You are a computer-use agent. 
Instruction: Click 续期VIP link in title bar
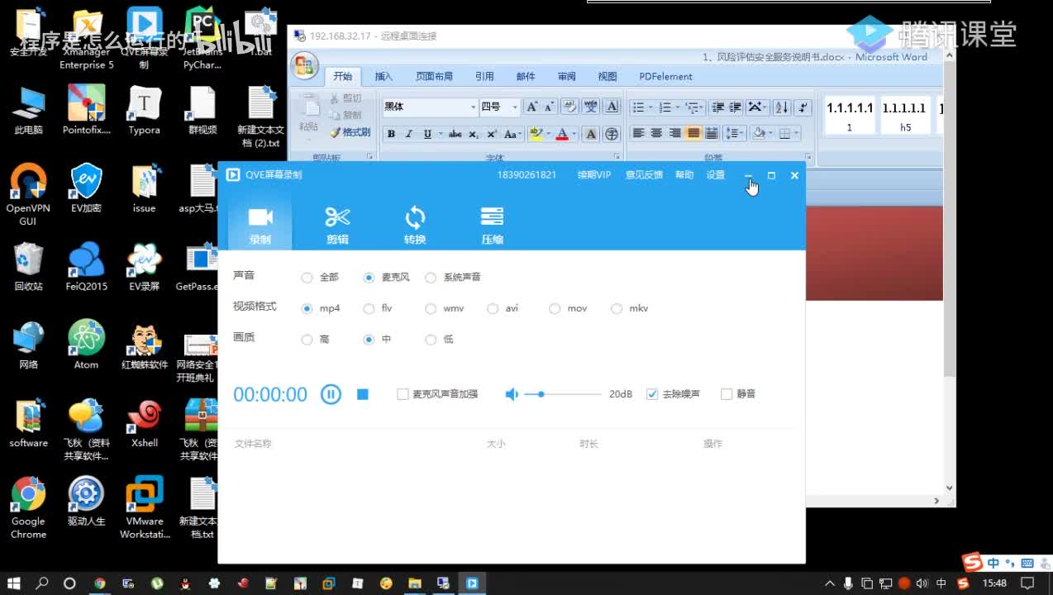coord(594,175)
